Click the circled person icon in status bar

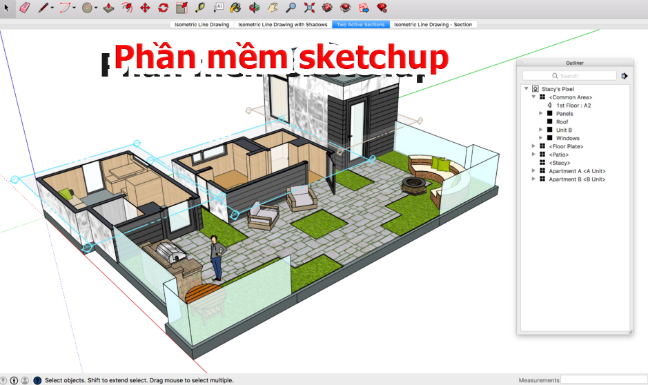click(x=26, y=380)
